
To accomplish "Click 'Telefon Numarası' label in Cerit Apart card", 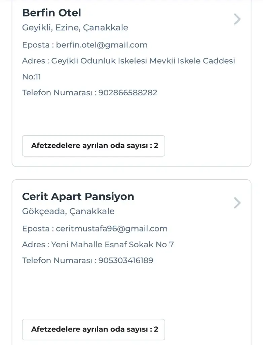I will click(x=57, y=260).
